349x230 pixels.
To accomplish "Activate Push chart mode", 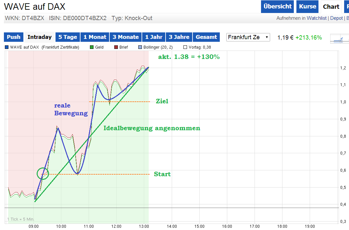I will tap(14, 37).
